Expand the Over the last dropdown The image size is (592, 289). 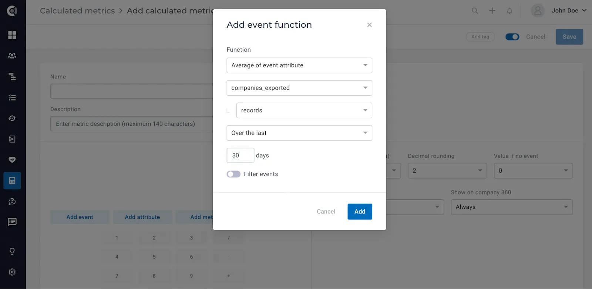[x=299, y=133]
